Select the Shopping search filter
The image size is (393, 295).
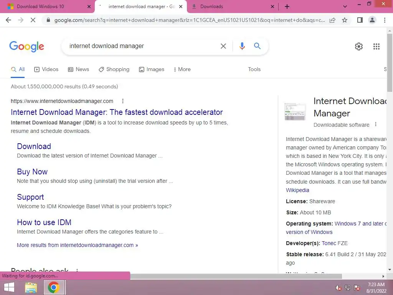114,69
